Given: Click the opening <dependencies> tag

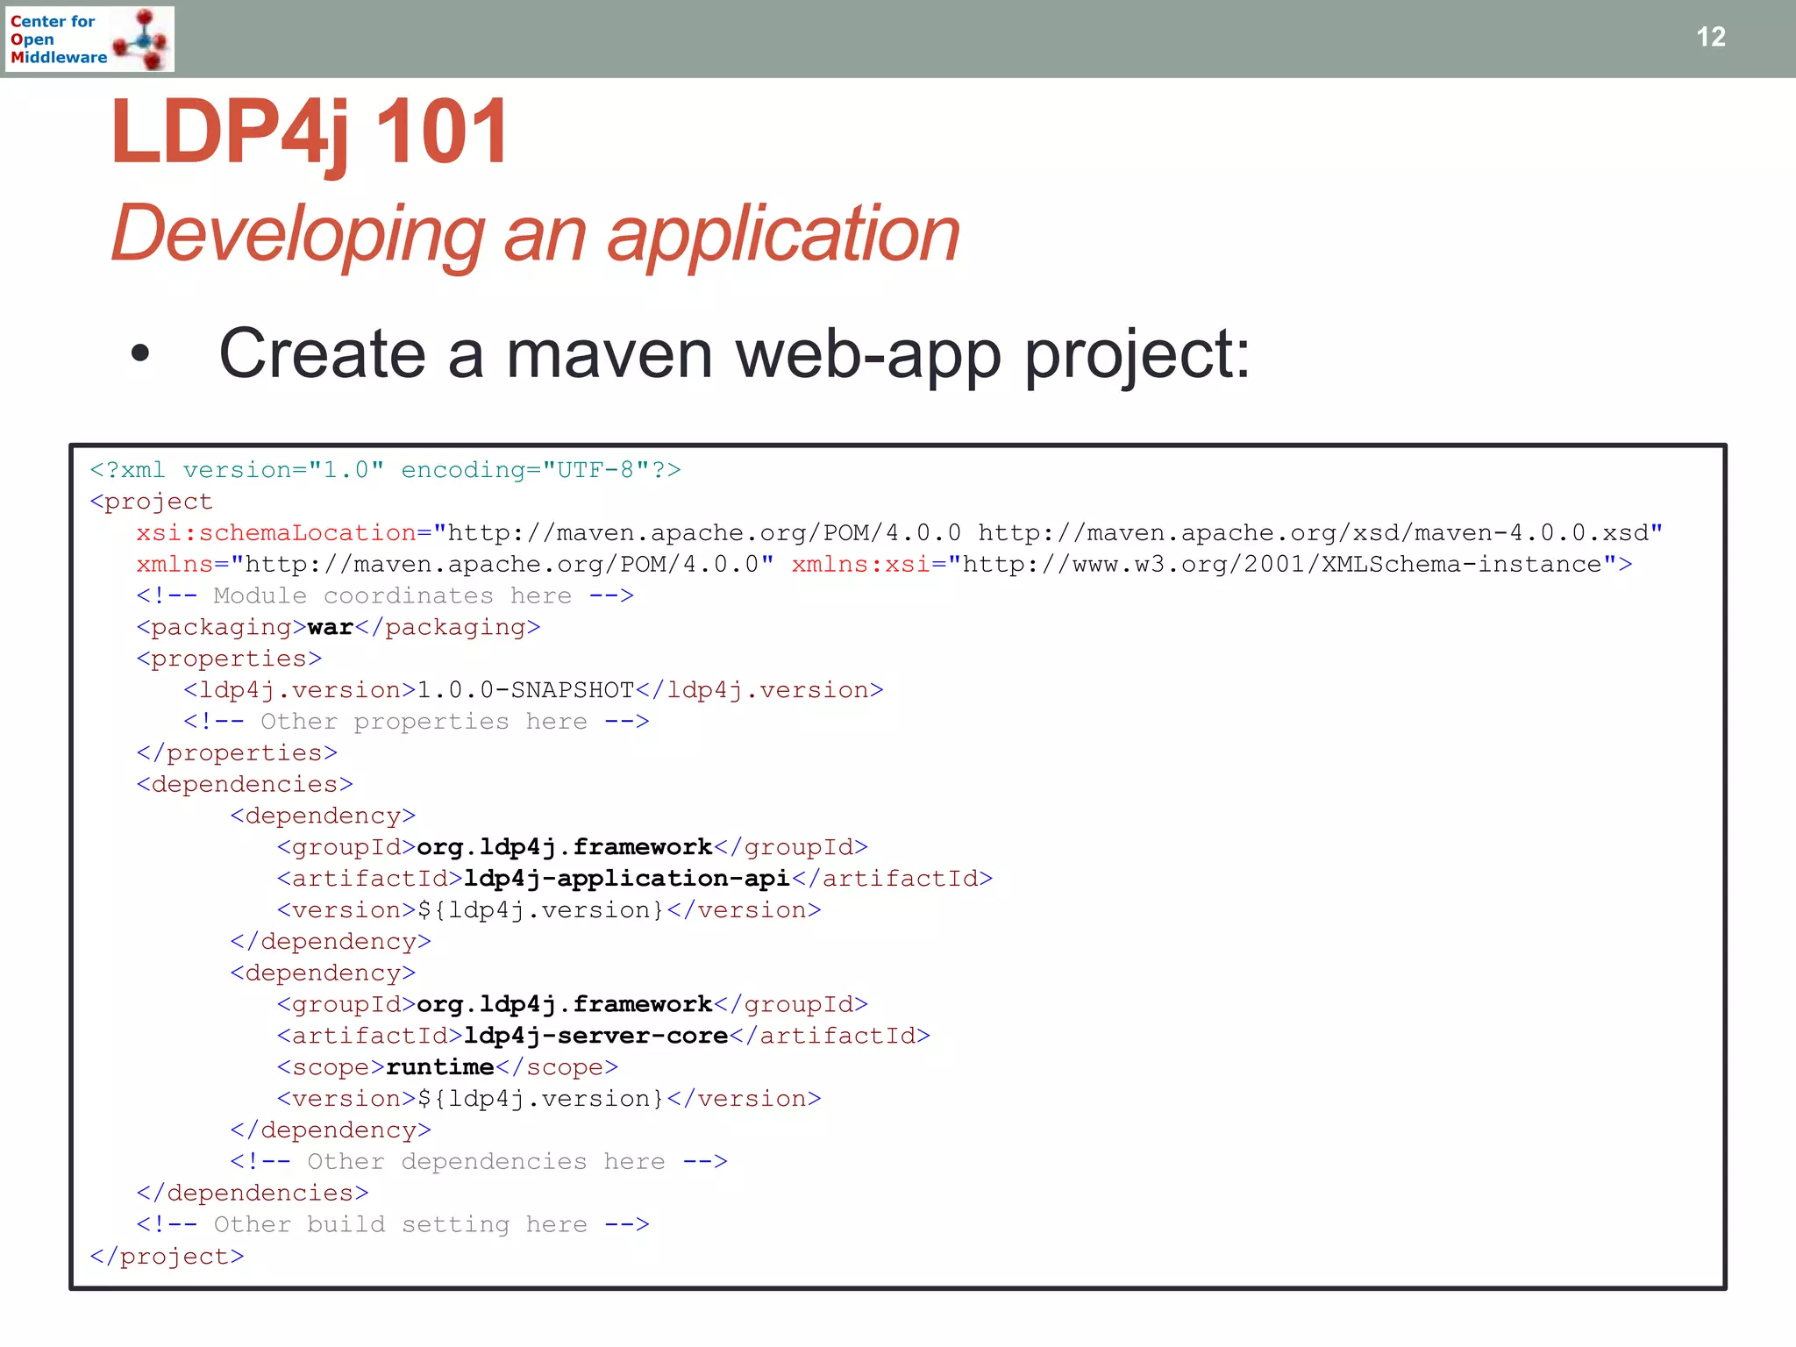Looking at the screenshot, I should pos(245,785).
